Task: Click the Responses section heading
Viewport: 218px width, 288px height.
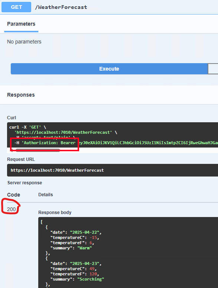Action: pos(21,95)
